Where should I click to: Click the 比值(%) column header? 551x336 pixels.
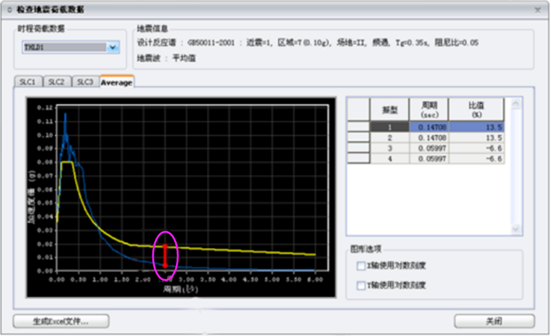477,109
